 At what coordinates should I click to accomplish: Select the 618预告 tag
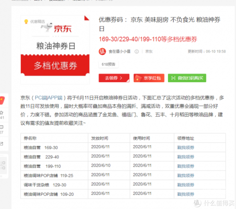(109, 64)
